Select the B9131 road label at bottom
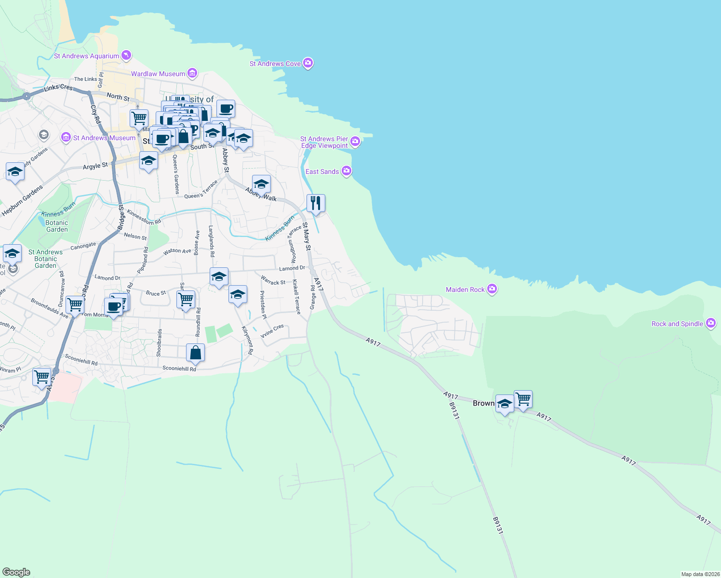Viewport: 721px width, 578px height. [x=498, y=525]
